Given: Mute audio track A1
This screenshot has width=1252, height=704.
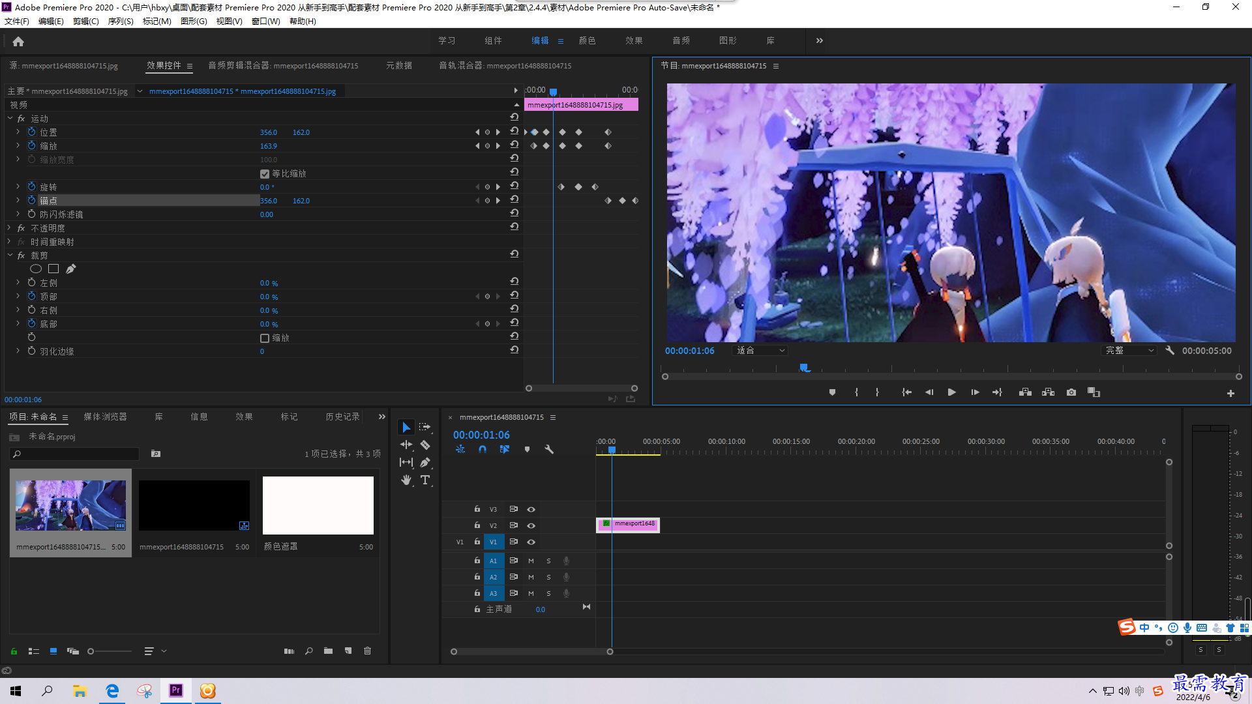Looking at the screenshot, I should pos(531,561).
